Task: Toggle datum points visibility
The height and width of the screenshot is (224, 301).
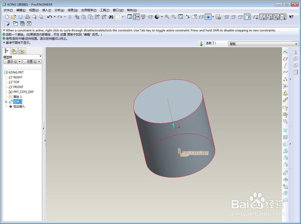Action: (x=269, y=17)
